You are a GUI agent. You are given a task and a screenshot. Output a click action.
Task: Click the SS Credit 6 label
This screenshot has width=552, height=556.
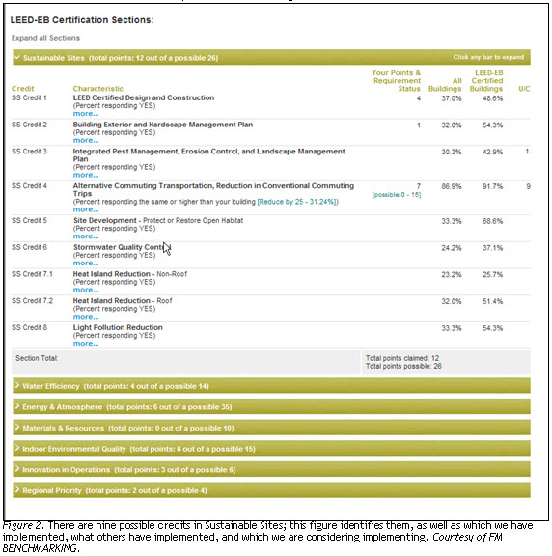coord(29,247)
